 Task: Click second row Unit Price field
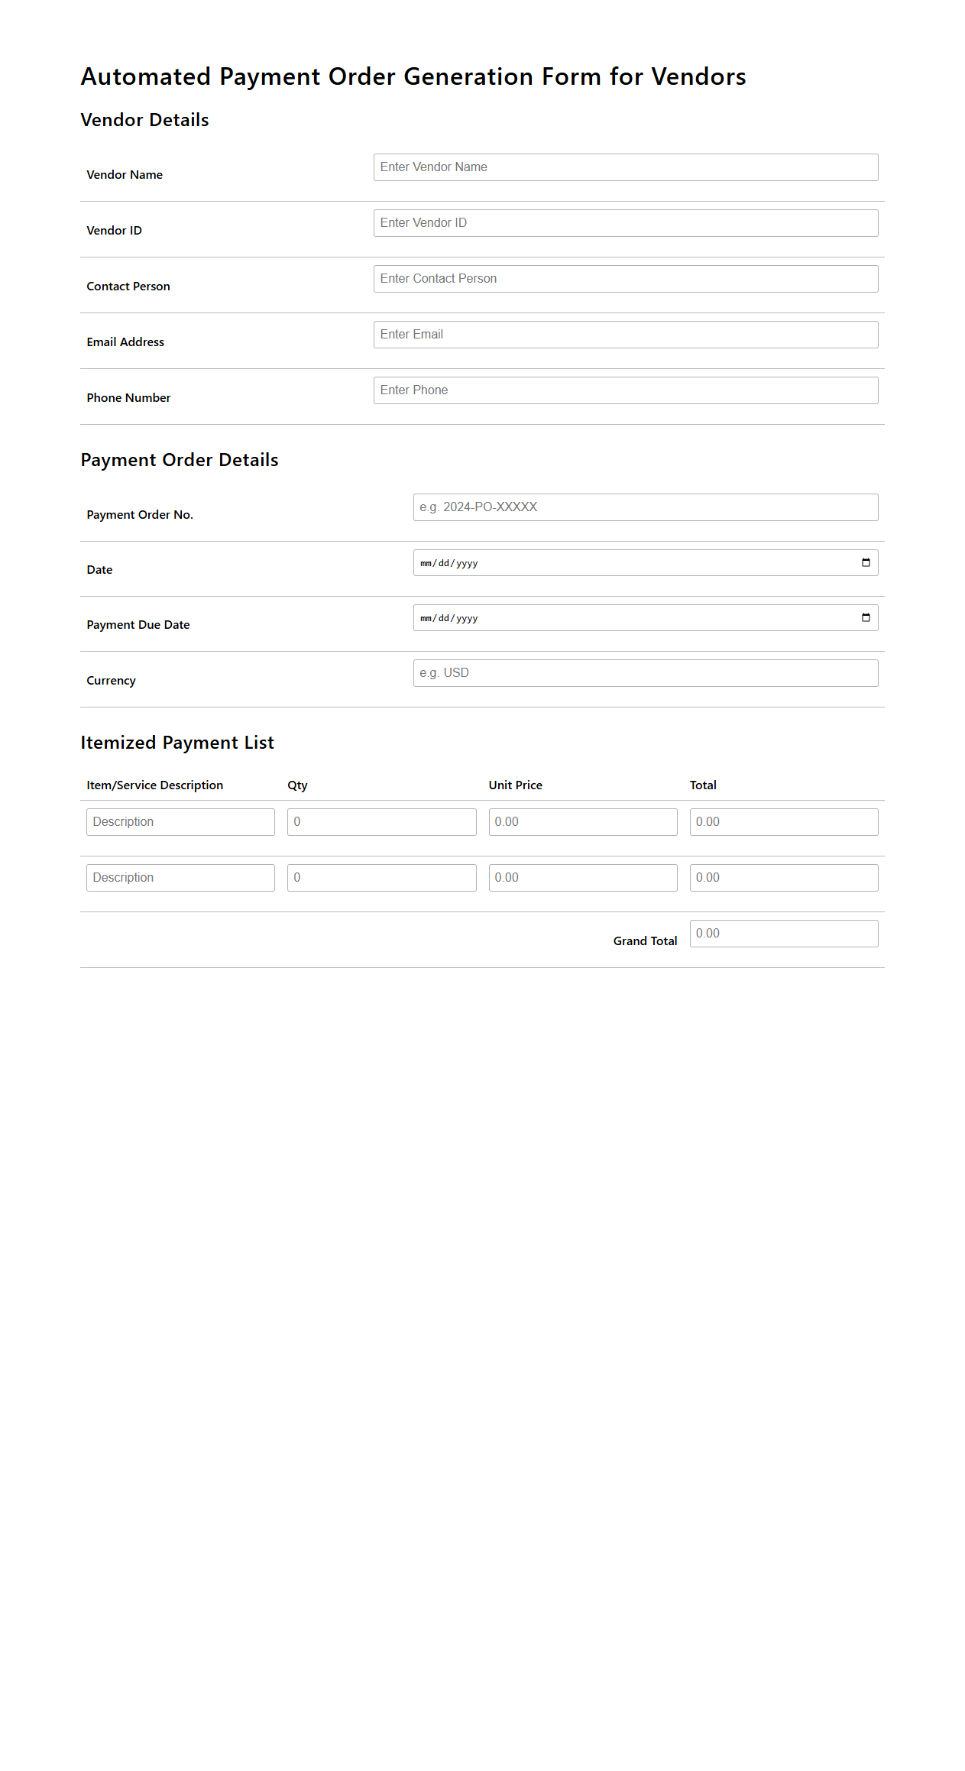(x=582, y=878)
